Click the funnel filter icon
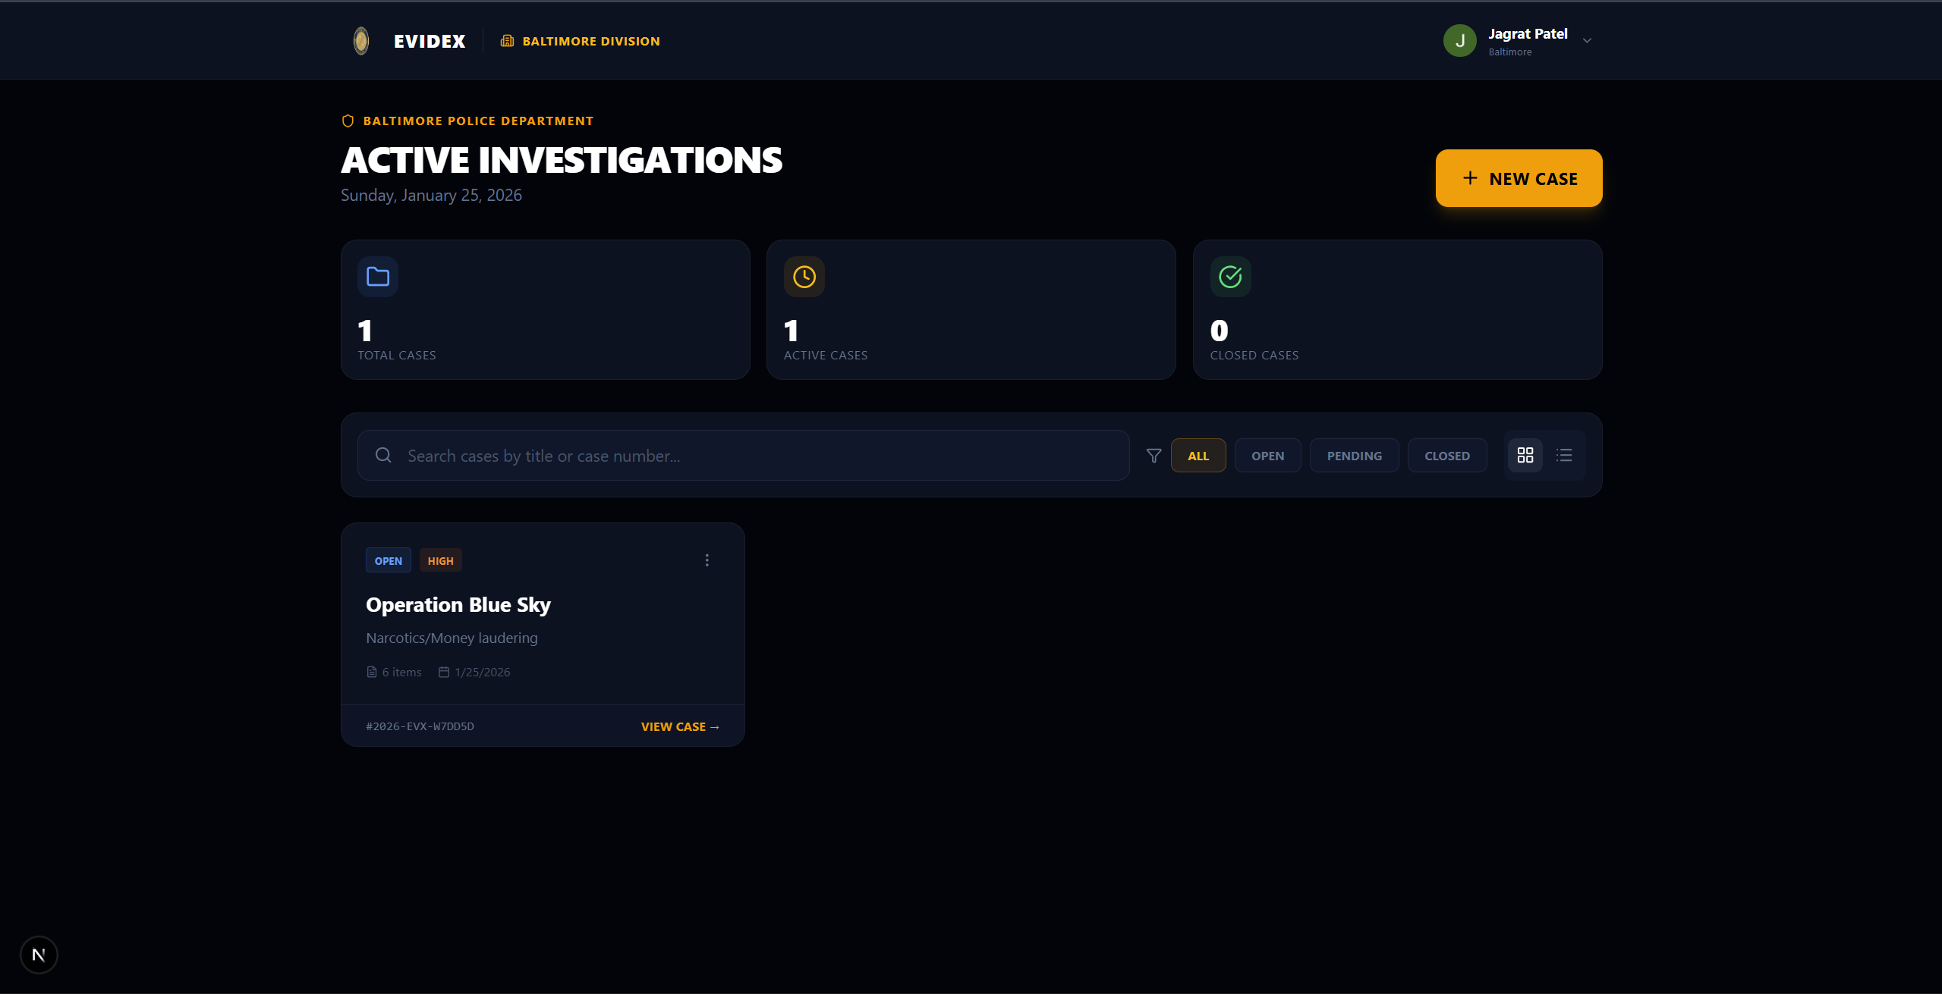Image resolution: width=1942 pixels, height=994 pixels. [x=1154, y=456]
